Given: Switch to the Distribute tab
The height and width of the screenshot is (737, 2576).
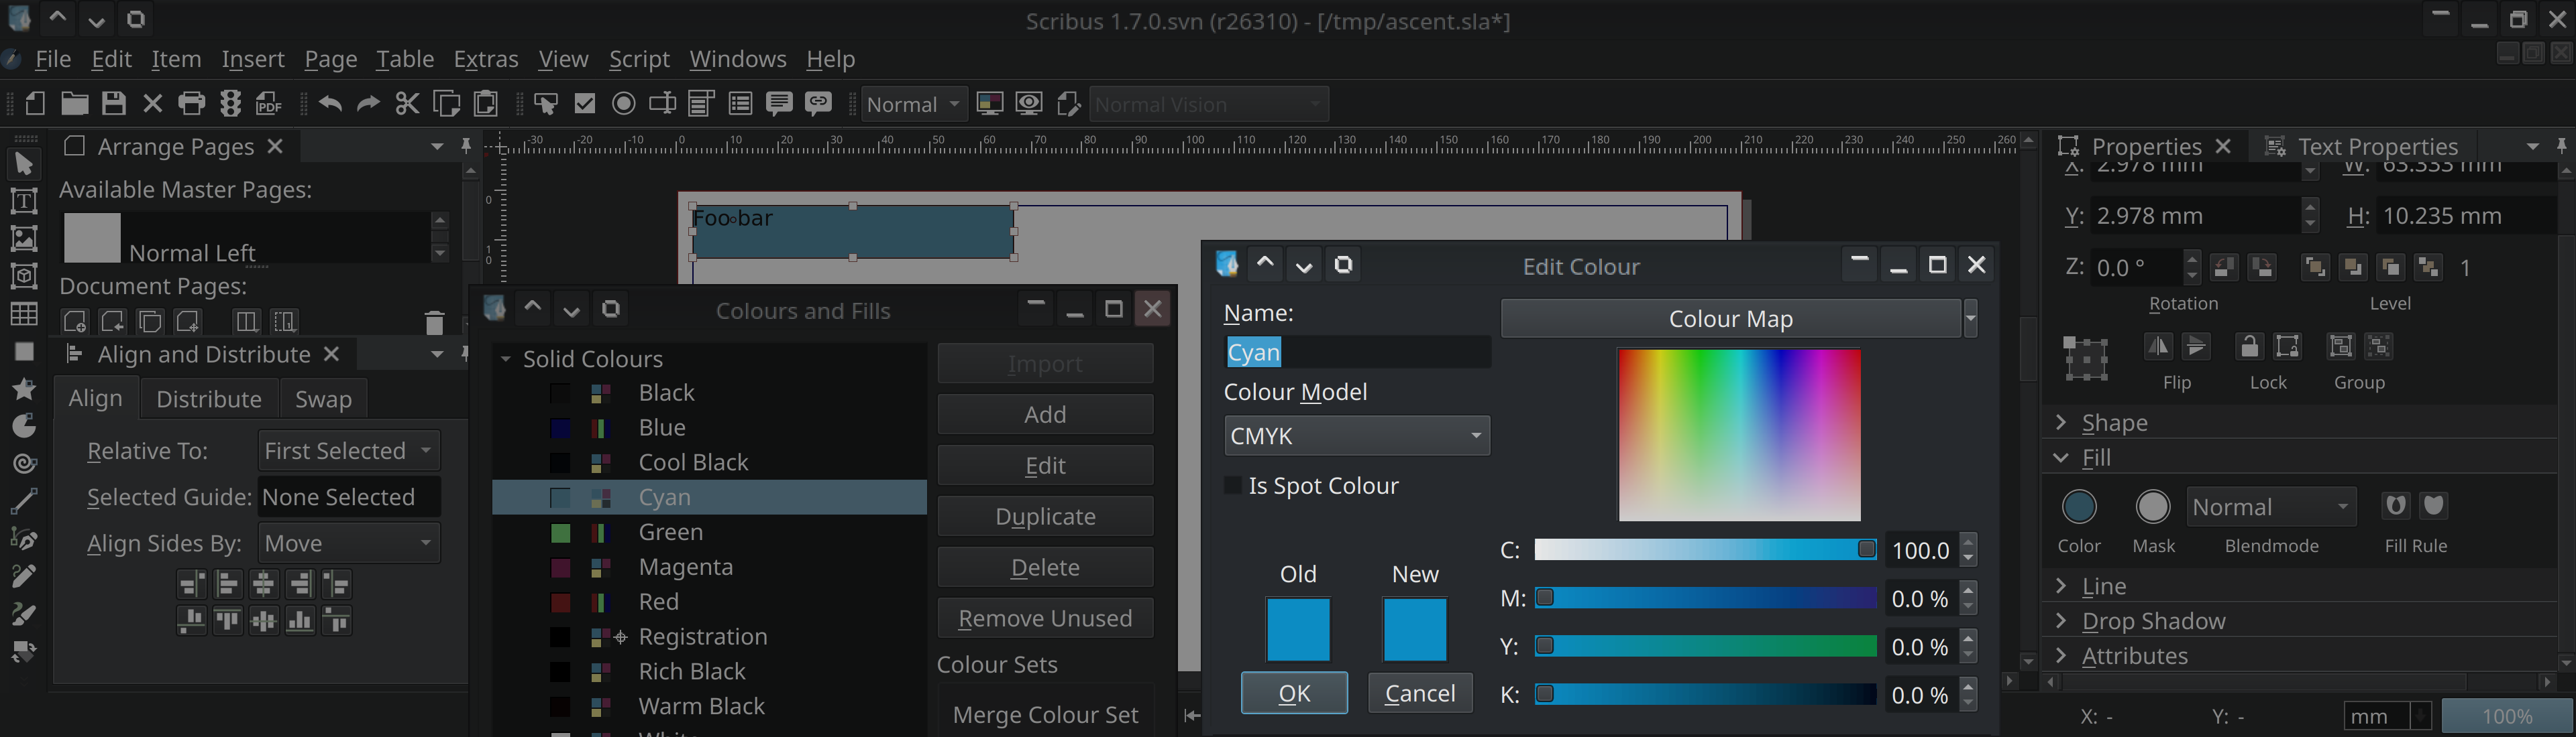Looking at the screenshot, I should (208, 399).
